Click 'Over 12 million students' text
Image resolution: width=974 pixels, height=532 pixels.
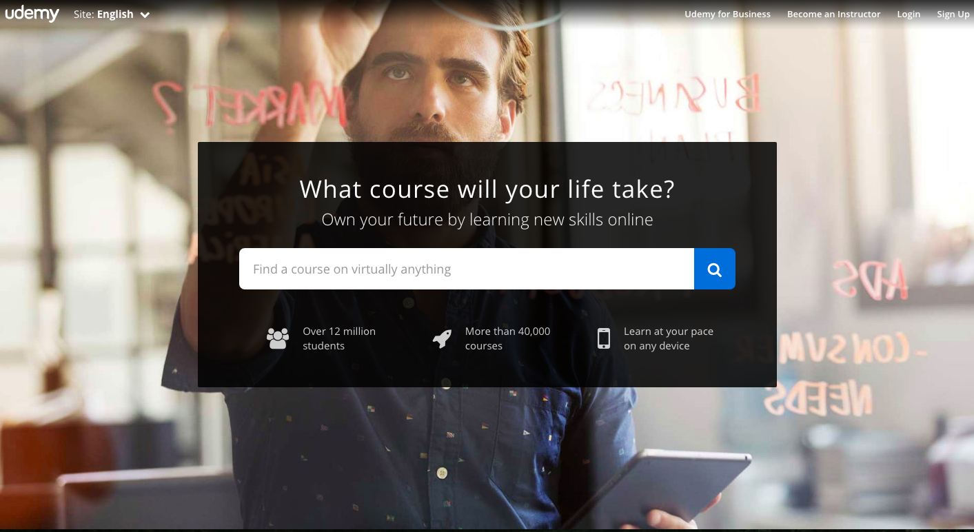339,338
